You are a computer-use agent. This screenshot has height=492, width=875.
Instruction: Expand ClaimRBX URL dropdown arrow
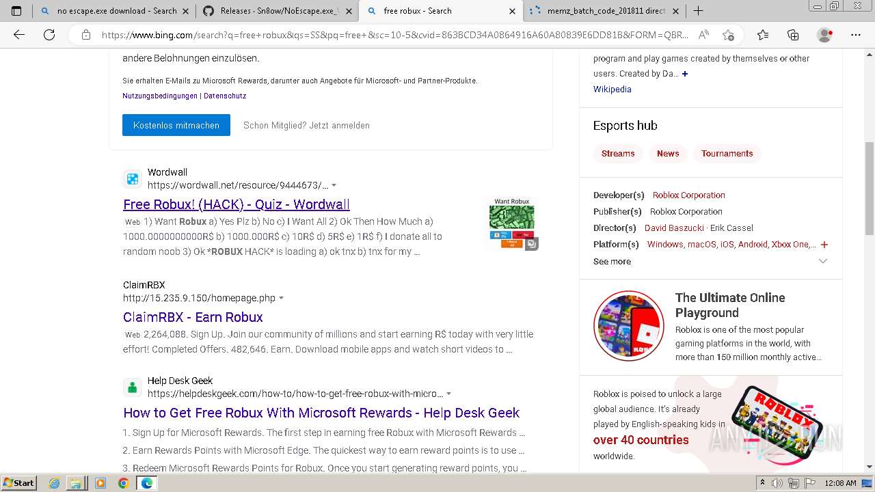tap(281, 298)
